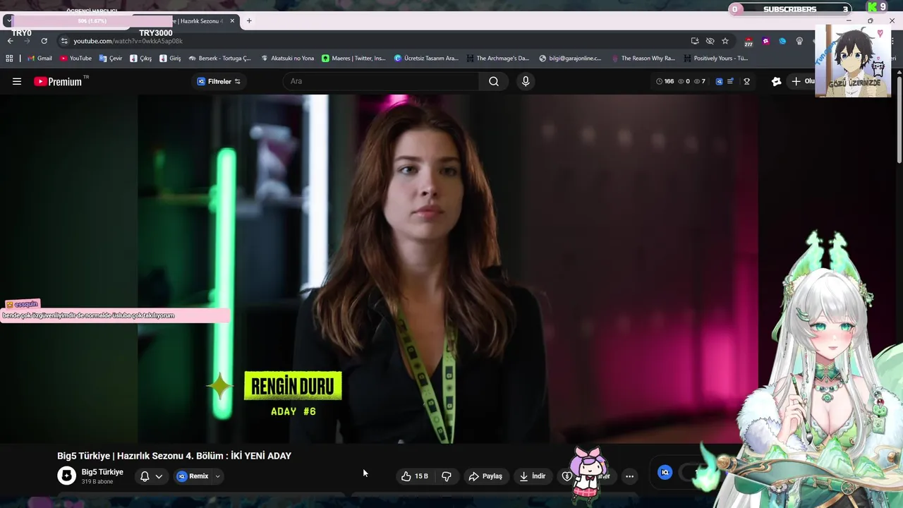Open the tab search dropdown arrow
The image size is (903, 508).
click(8, 21)
